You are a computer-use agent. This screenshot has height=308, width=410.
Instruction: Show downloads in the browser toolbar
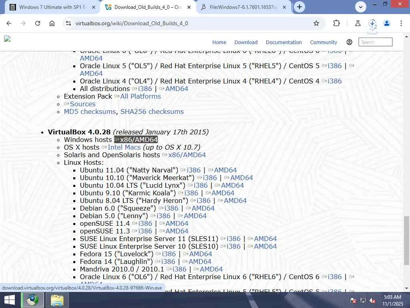click(x=373, y=24)
